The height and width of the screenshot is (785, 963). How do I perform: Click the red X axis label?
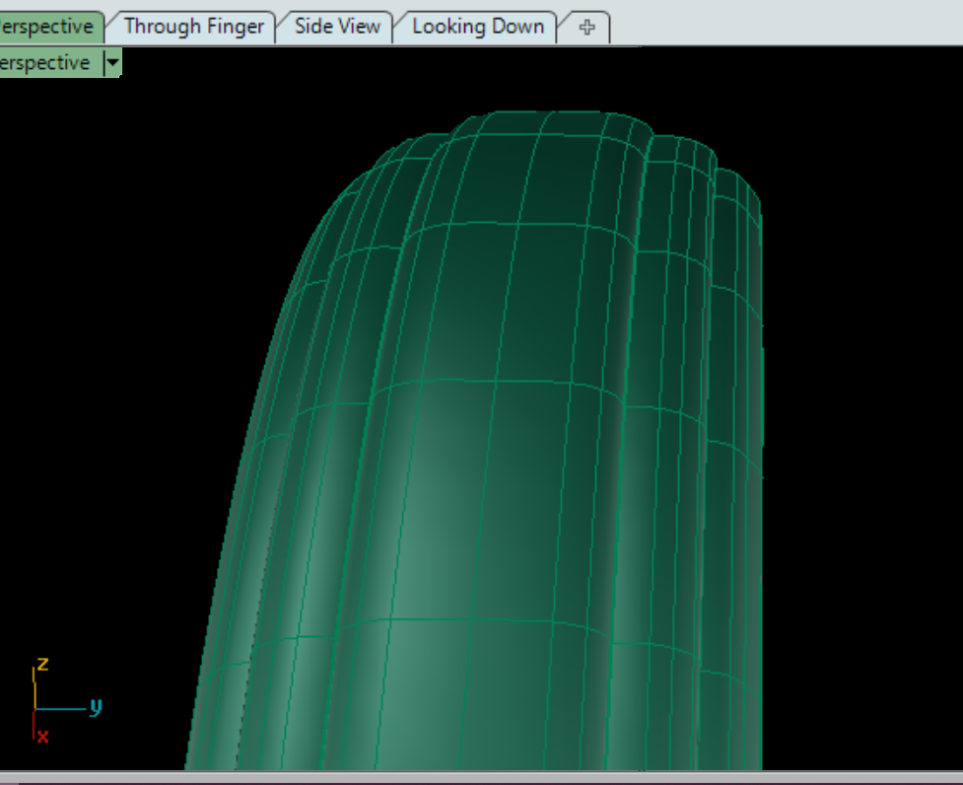(42, 736)
